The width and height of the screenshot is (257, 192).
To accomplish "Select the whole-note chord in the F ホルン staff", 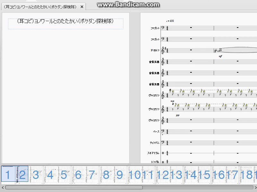I will click(x=220, y=51).
